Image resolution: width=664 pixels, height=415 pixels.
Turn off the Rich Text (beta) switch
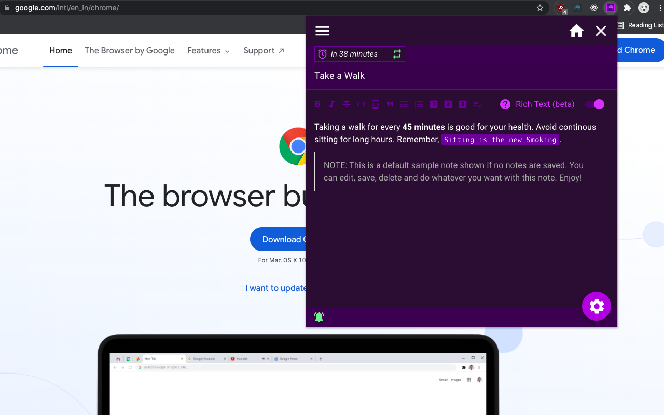[x=594, y=104]
